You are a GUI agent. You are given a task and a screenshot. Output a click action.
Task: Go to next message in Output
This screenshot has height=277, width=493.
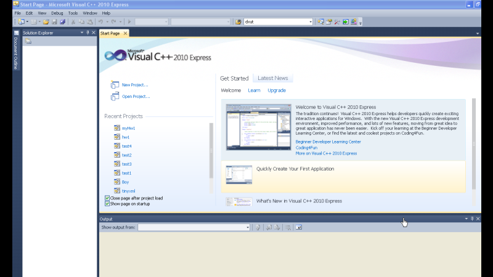pos(277,227)
